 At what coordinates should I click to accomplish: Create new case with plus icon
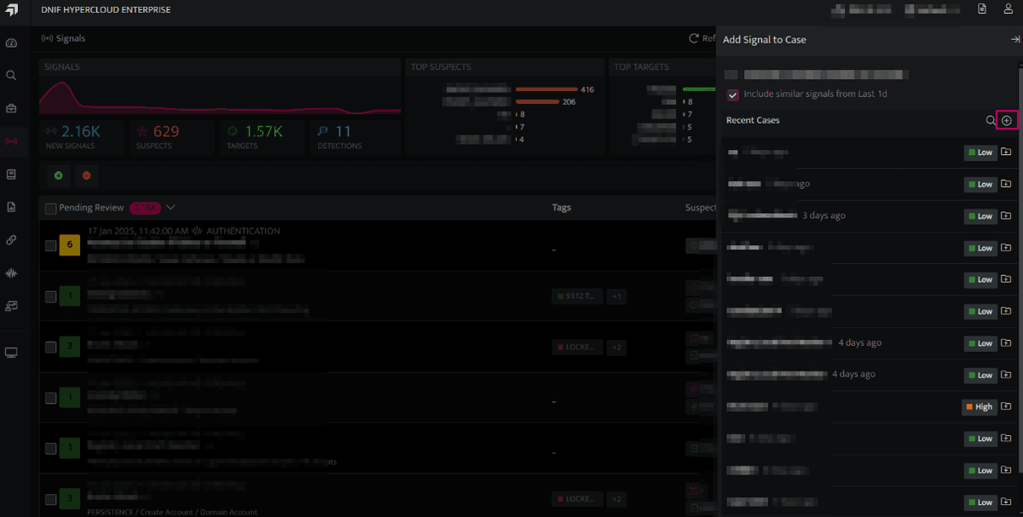[1007, 121]
